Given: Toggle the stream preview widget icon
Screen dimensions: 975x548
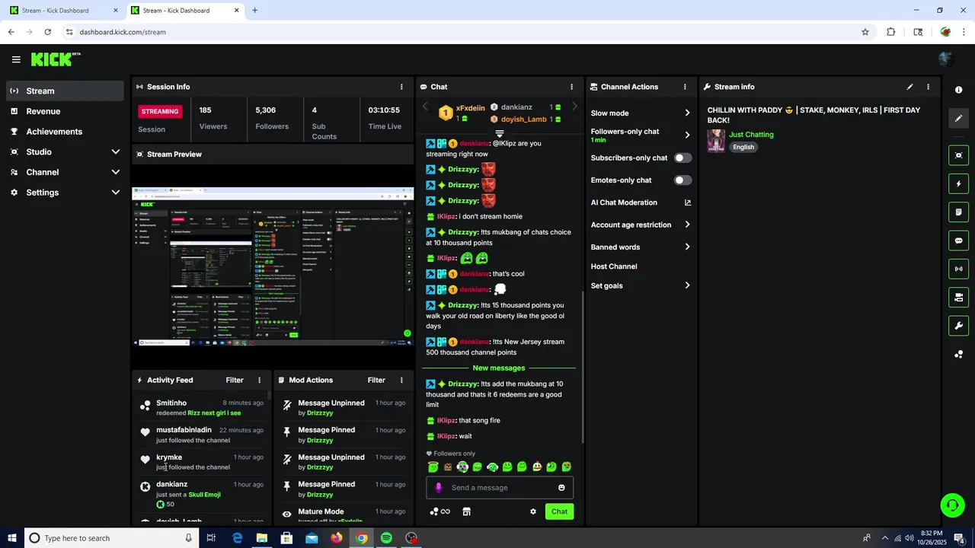Looking at the screenshot, I should coord(958,155).
